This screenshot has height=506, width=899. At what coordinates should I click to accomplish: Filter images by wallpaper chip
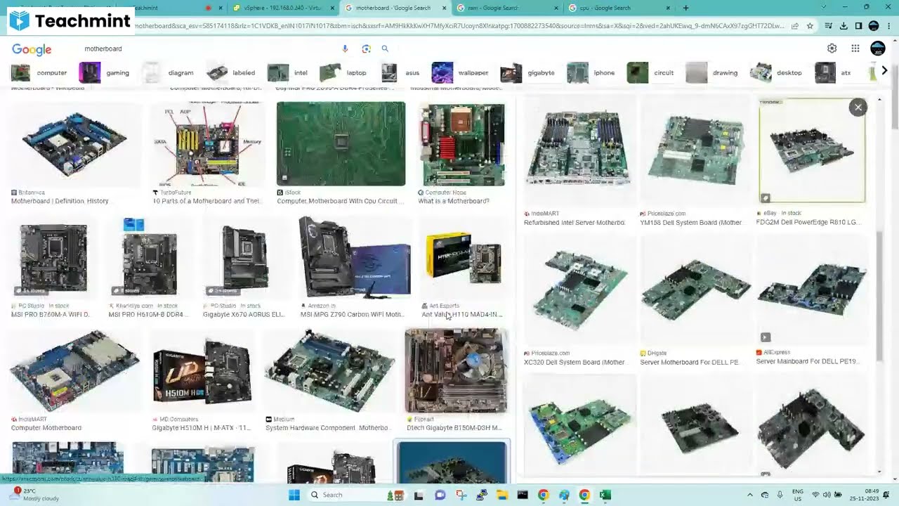(461, 72)
